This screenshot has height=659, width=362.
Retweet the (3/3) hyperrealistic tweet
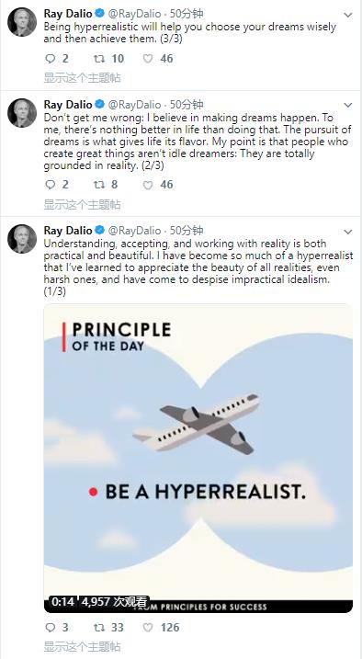point(99,59)
